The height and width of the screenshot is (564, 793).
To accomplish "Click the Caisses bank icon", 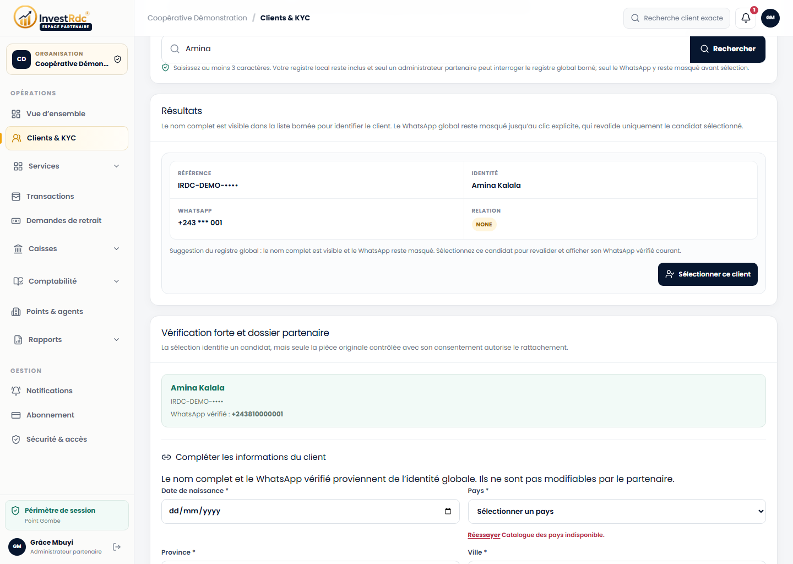I will click(18, 249).
